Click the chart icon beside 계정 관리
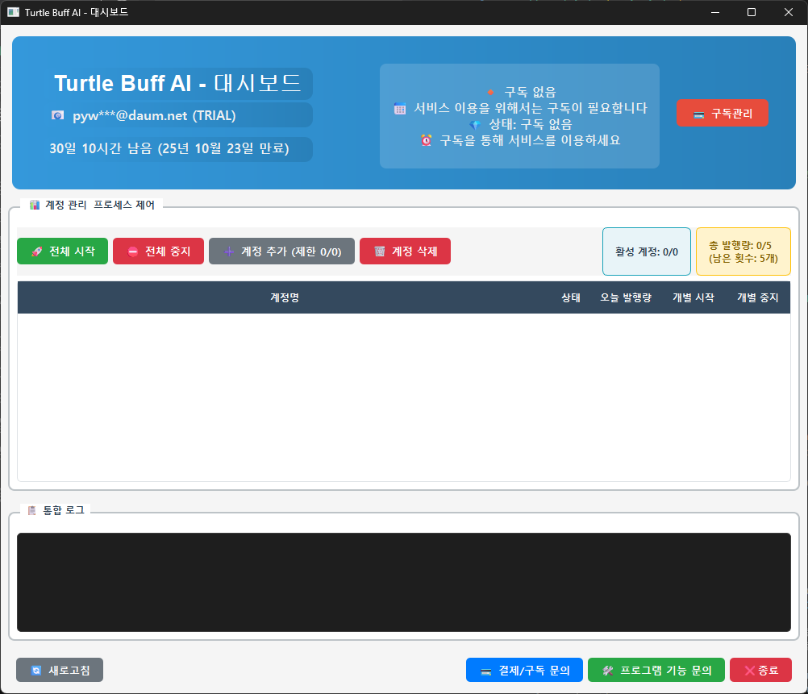This screenshot has height=694, width=808. coord(35,205)
